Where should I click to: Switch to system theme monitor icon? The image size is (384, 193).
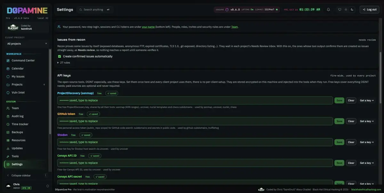[x=340, y=10]
